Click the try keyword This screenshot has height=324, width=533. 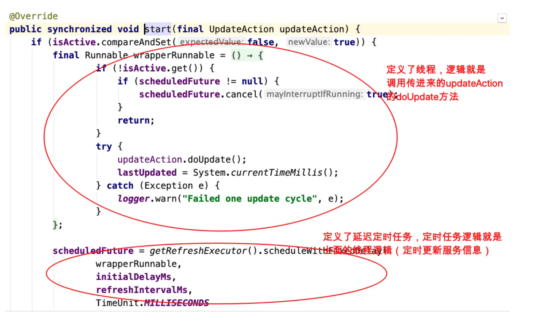point(104,146)
